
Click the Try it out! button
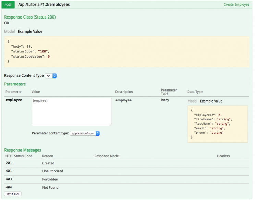[13, 194]
